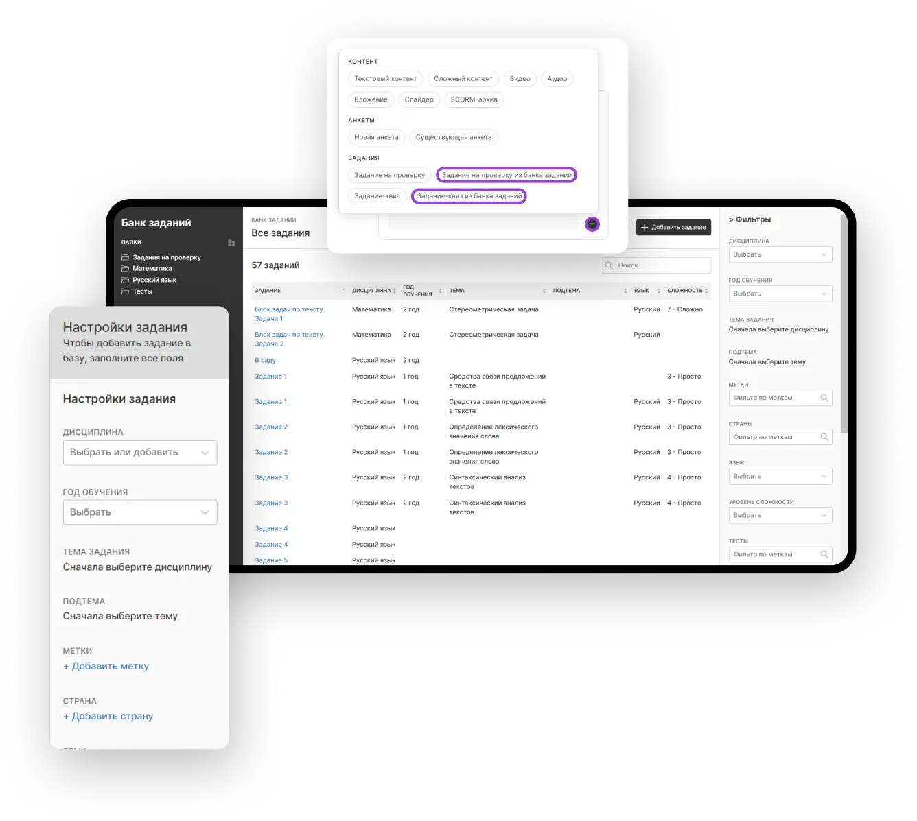Open Математика folder in sidebar
Viewport: 917px width, 821px height.
click(146, 269)
